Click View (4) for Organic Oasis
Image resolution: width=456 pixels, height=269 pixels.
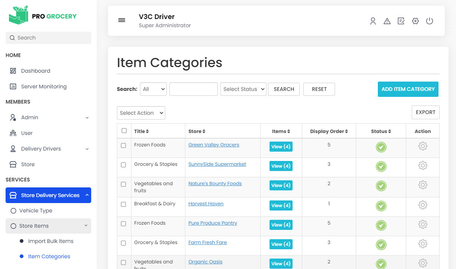[281, 264]
